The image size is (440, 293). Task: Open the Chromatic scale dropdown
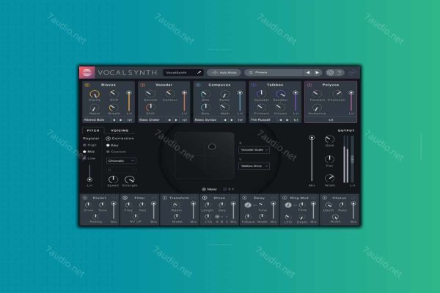coord(121,161)
